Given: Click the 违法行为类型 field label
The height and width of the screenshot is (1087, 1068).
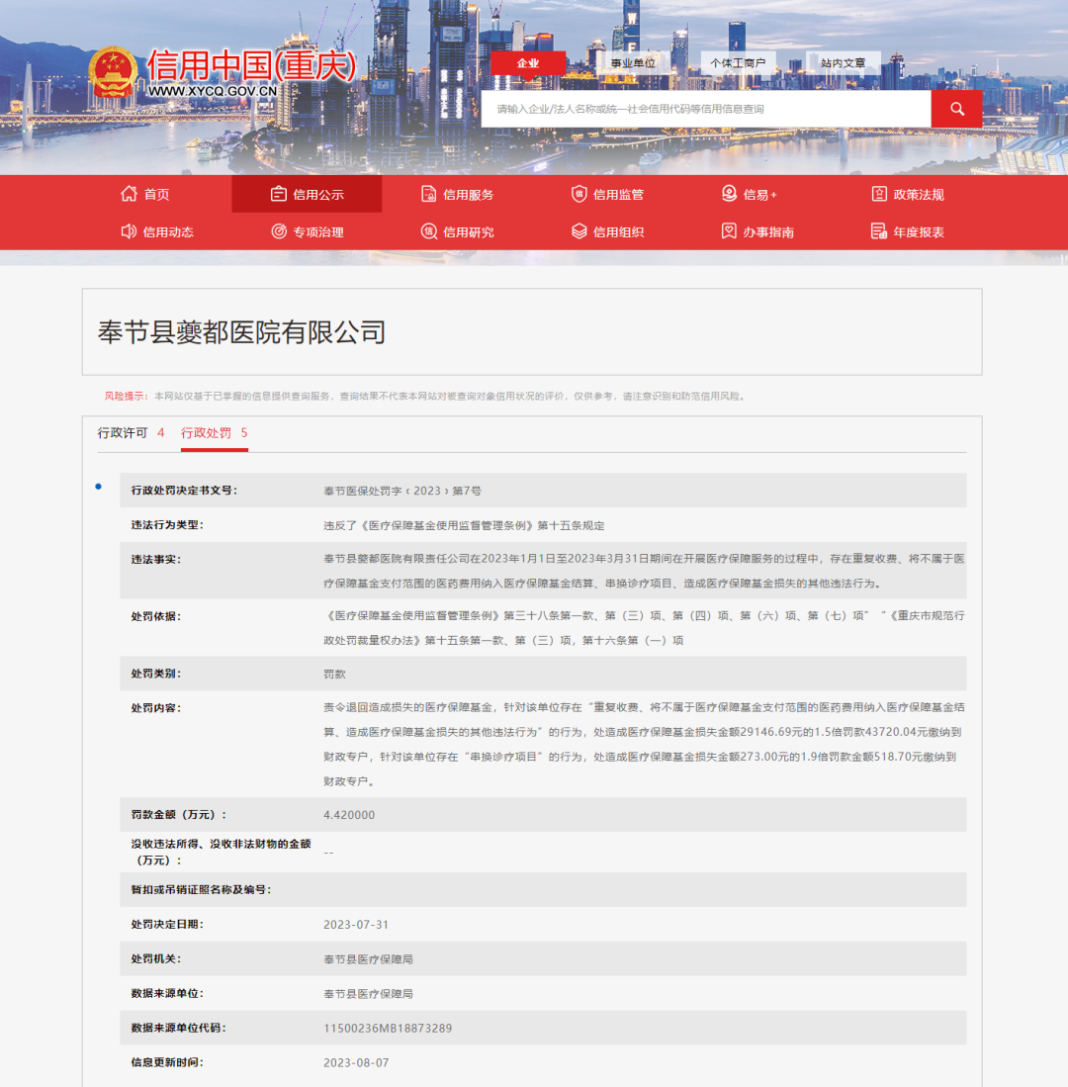Looking at the screenshot, I should (x=167, y=525).
